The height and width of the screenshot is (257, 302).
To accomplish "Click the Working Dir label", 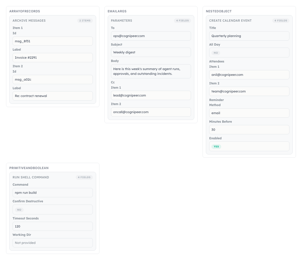I will [22, 235].
